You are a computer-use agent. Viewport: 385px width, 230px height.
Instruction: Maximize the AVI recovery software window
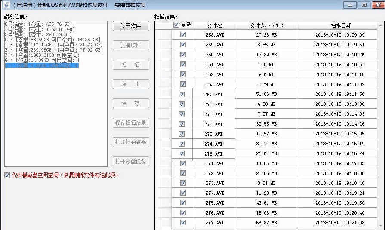coord(364,5)
